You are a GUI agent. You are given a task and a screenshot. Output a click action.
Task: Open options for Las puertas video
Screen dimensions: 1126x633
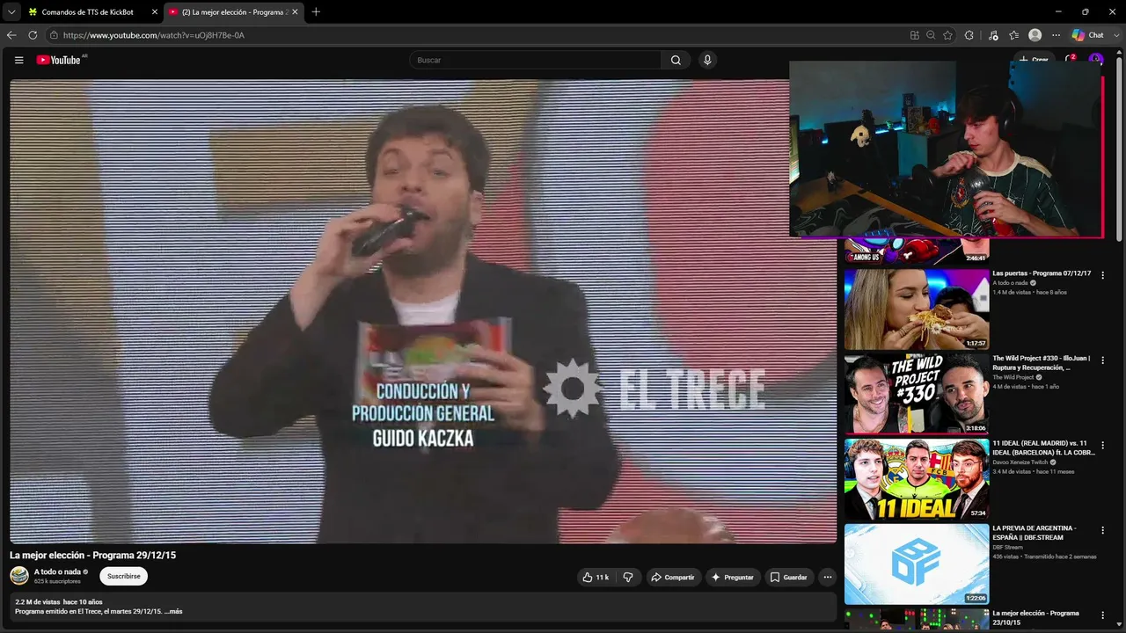click(1103, 275)
